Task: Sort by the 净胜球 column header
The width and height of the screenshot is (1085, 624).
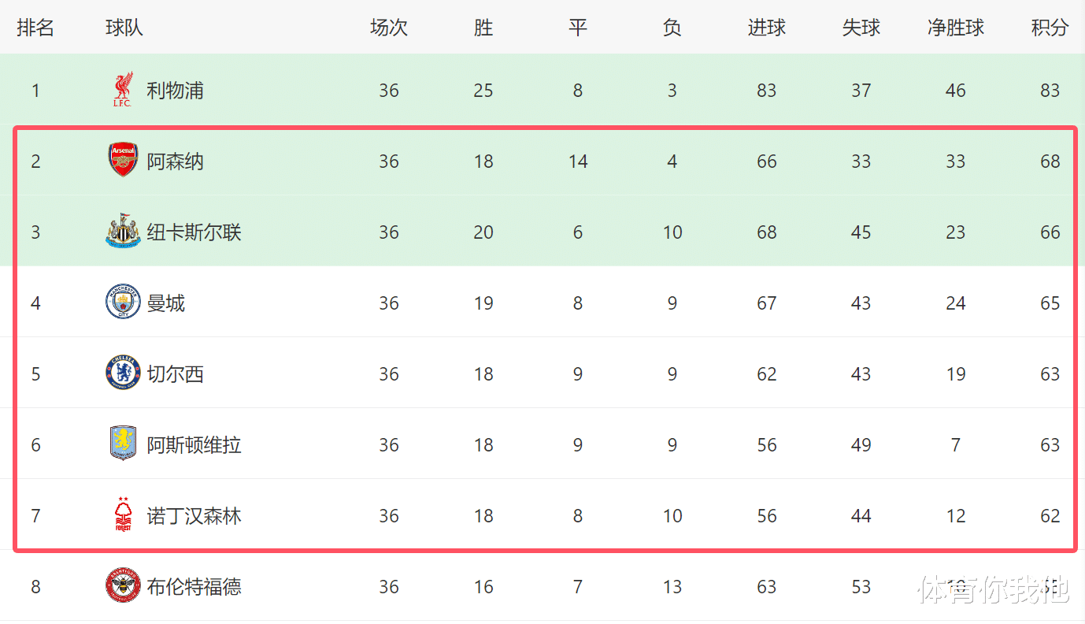Action: [x=956, y=28]
